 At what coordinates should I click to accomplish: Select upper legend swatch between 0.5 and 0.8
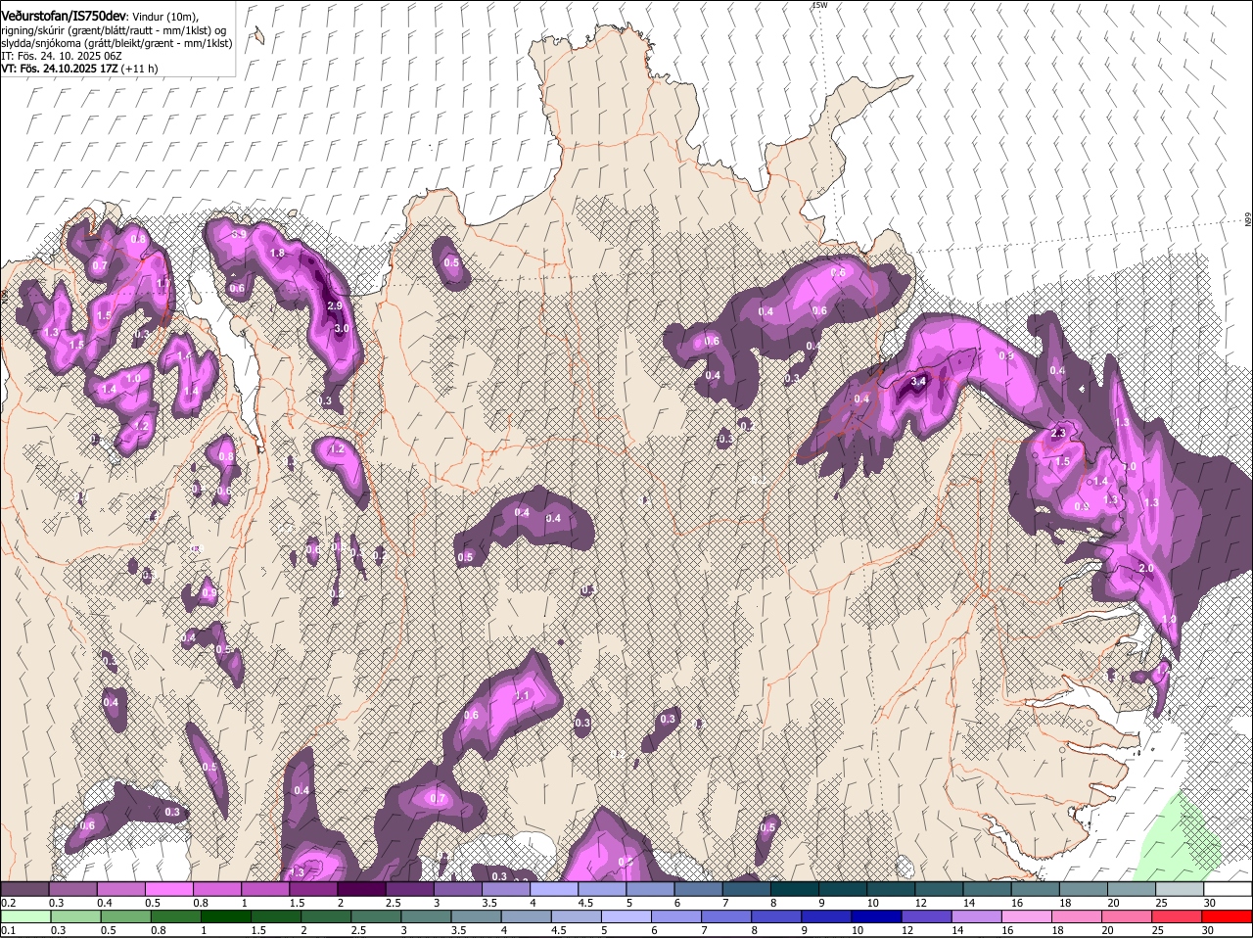[168, 889]
